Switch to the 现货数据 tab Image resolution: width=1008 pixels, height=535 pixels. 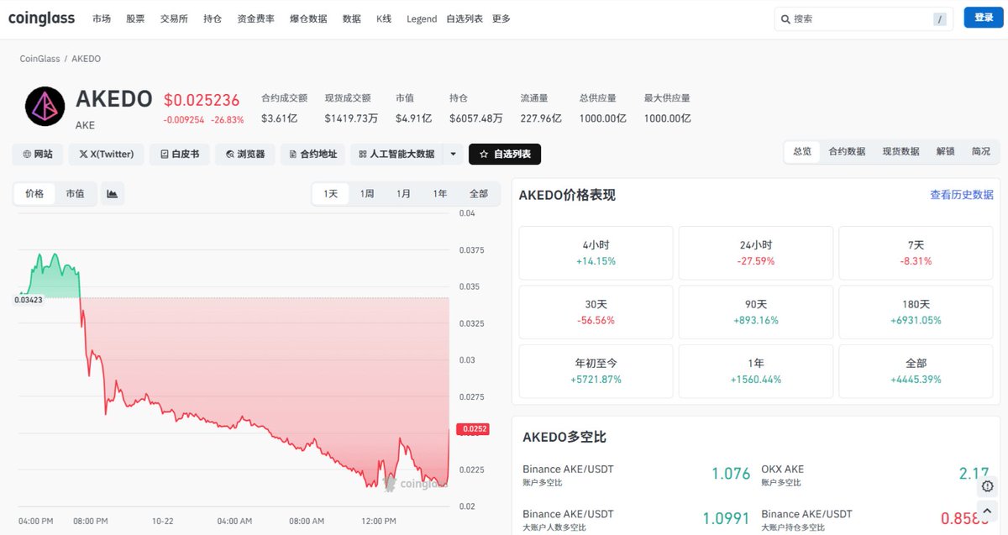coord(900,152)
